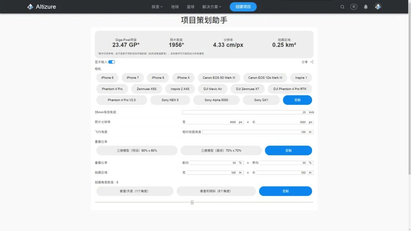The image size is (411, 231).
Task: Choose DJI Phantom 4 Pro RTK camera
Action: (290, 89)
